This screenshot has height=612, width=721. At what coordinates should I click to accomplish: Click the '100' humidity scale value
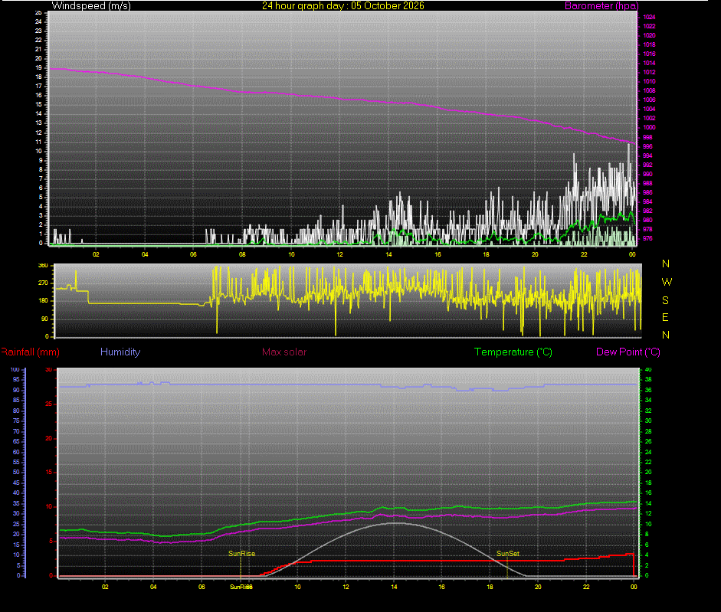click(x=15, y=370)
